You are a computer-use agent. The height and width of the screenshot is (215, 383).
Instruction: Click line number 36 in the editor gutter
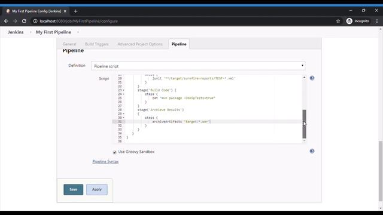coord(120,142)
